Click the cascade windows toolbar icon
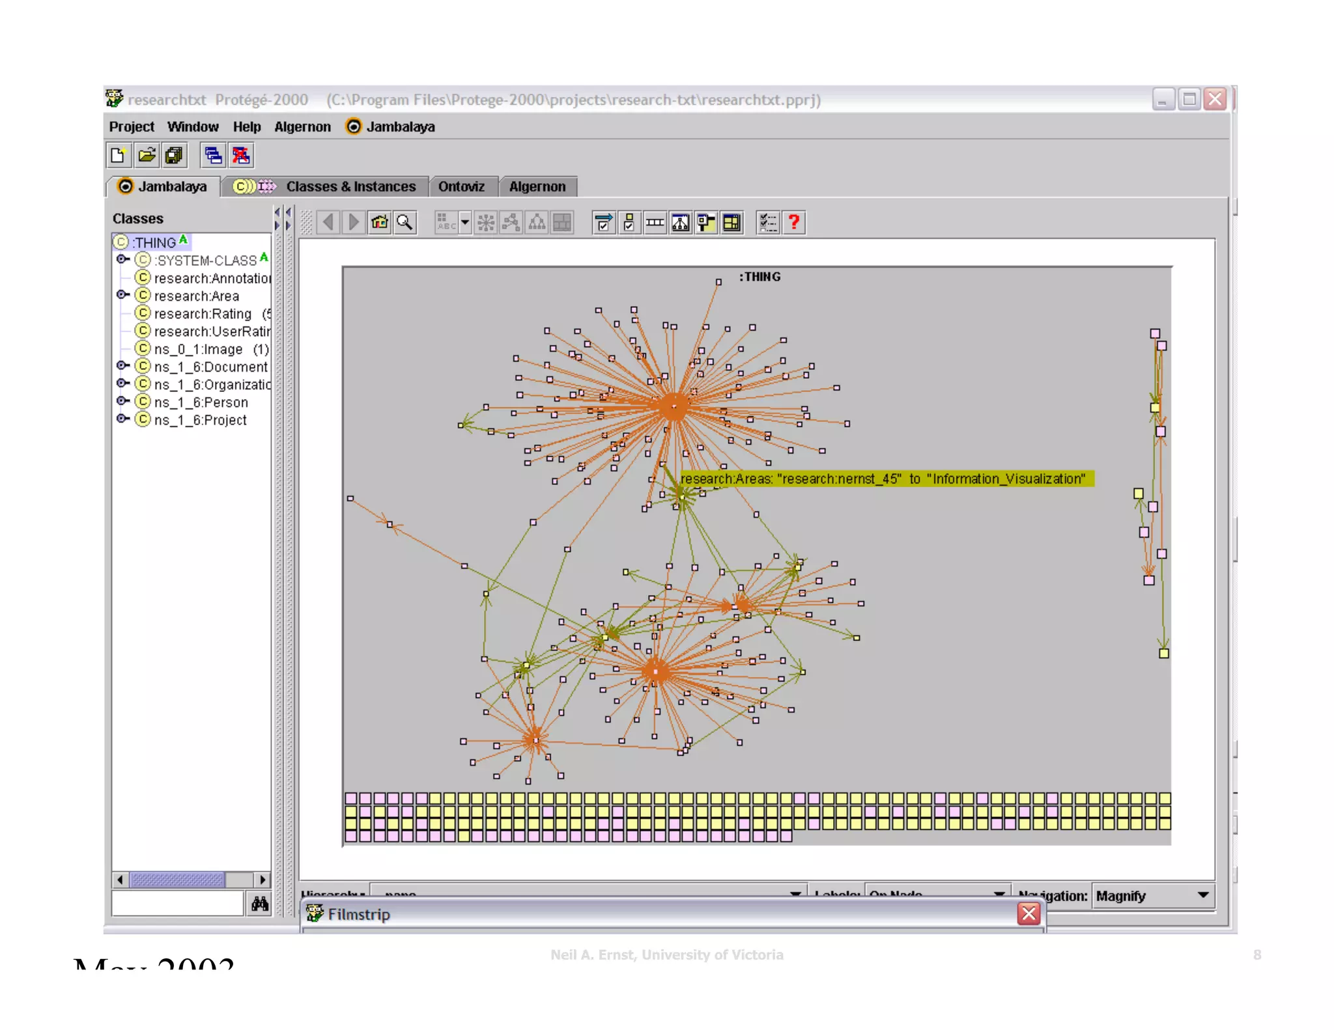This screenshot has height=1030, width=1334. tap(213, 156)
